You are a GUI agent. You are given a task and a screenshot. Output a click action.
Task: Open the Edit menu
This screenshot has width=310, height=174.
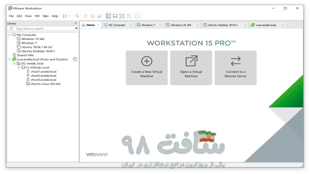pyautogui.click(x=19, y=16)
